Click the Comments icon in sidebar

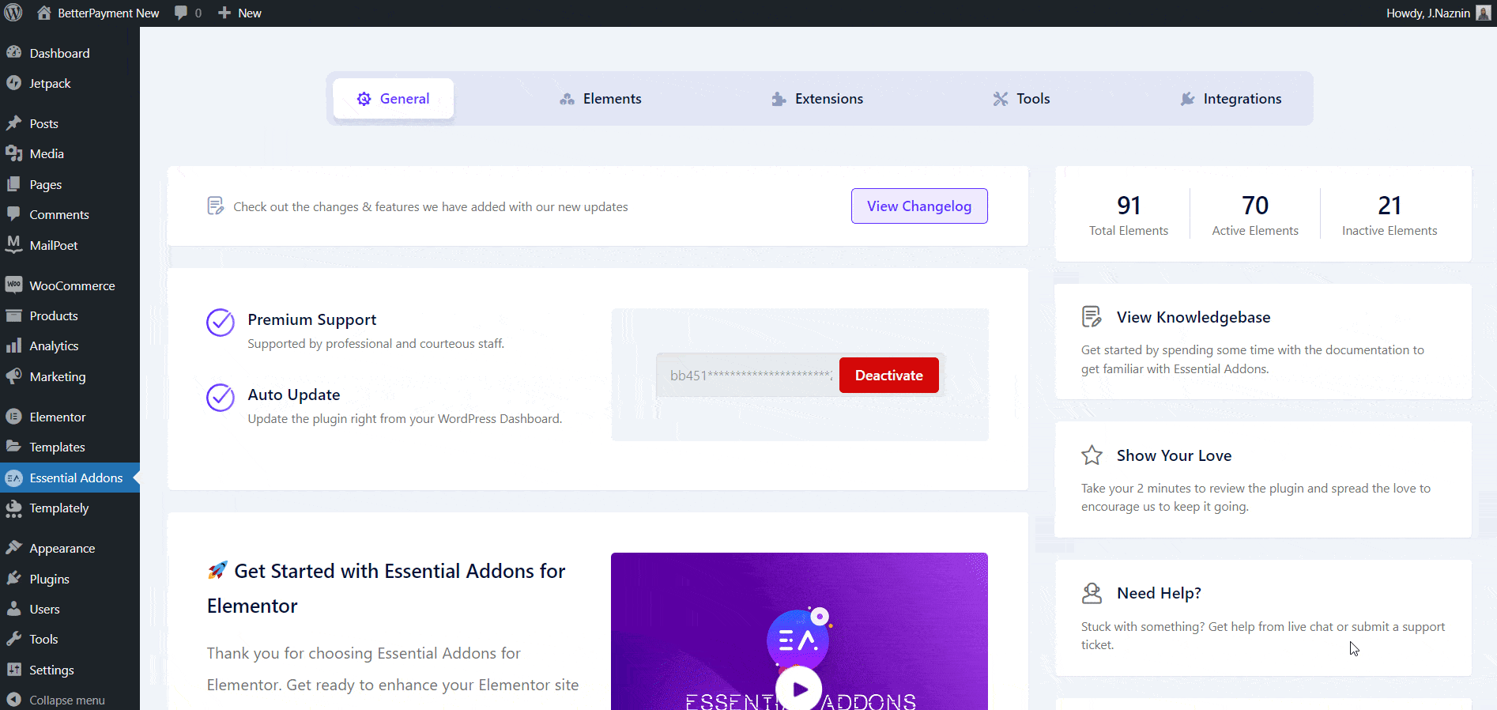(13, 214)
